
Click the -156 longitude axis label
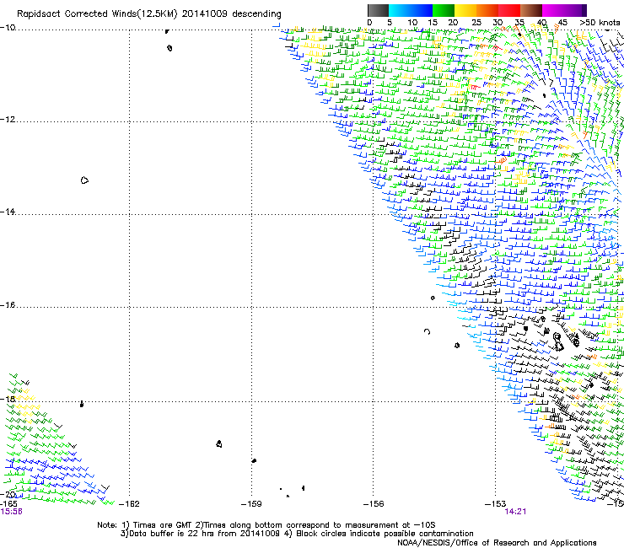(x=374, y=504)
